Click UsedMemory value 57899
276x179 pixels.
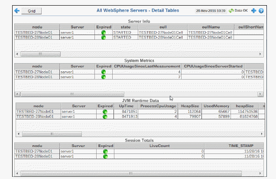(x=224, y=117)
